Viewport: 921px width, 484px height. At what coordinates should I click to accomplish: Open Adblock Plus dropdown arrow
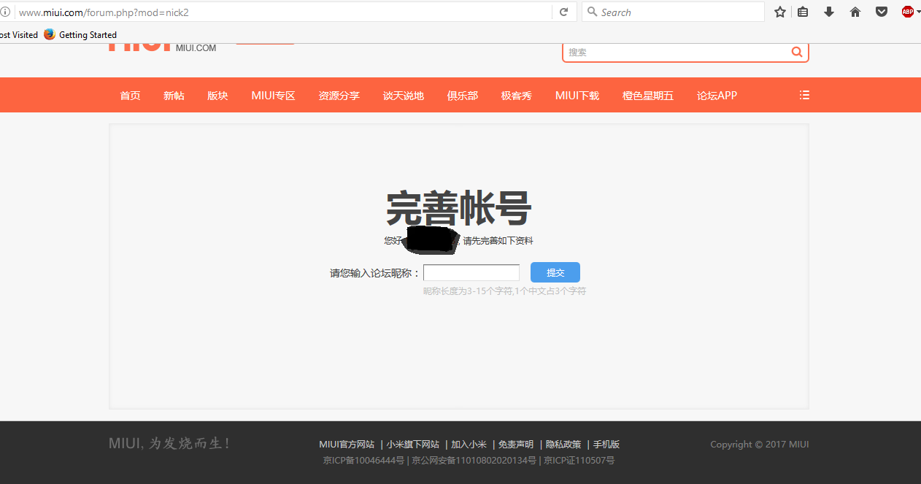(917, 12)
